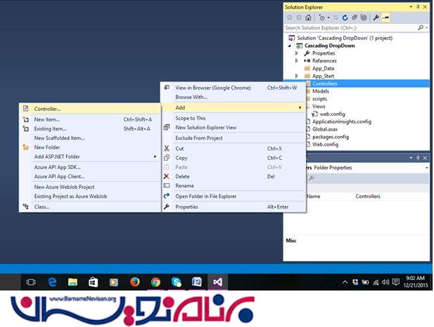
Task: Click the Collapse All icon in Solution Explorer
Action: pyautogui.click(x=355, y=18)
